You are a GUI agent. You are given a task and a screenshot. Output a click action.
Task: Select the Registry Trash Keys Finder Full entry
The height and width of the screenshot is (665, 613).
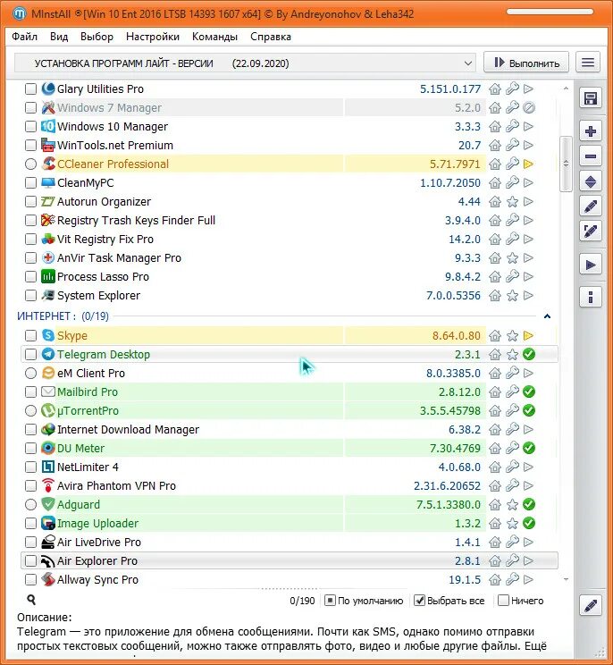click(x=136, y=221)
